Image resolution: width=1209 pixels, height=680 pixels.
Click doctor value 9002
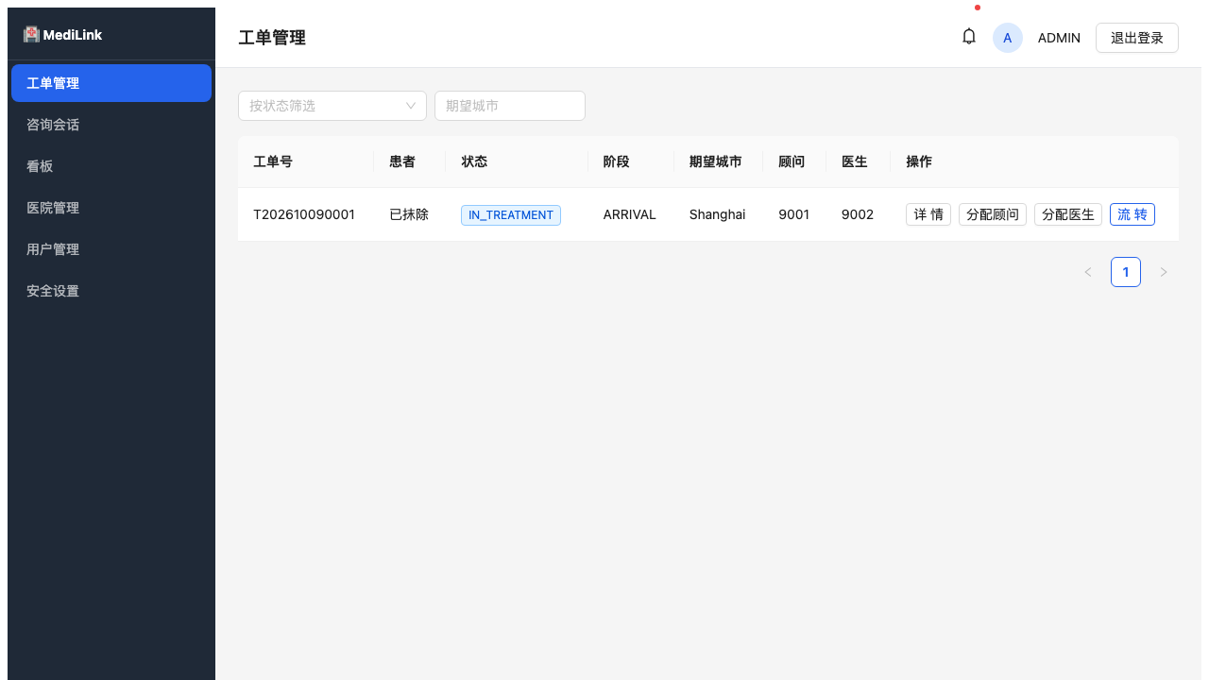tap(858, 214)
